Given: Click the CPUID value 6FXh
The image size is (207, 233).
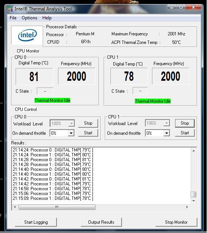Looking at the screenshot, I should [x=85, y=42].
